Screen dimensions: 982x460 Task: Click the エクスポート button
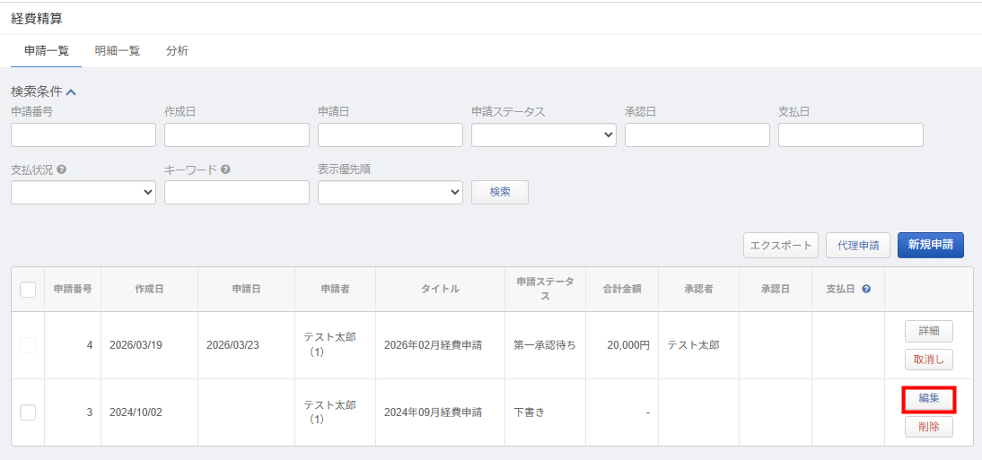pos(780,245)
